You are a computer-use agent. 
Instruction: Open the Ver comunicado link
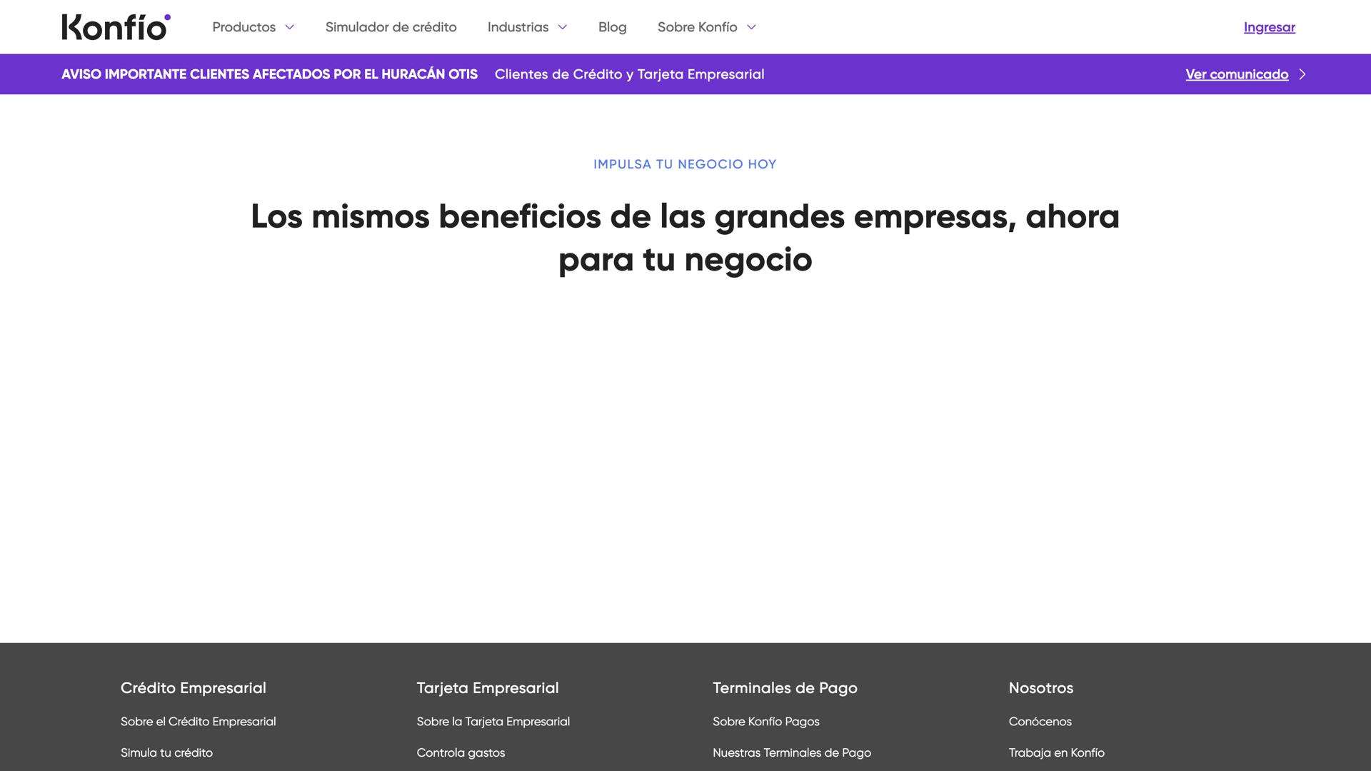click(x=1237, y=74)
